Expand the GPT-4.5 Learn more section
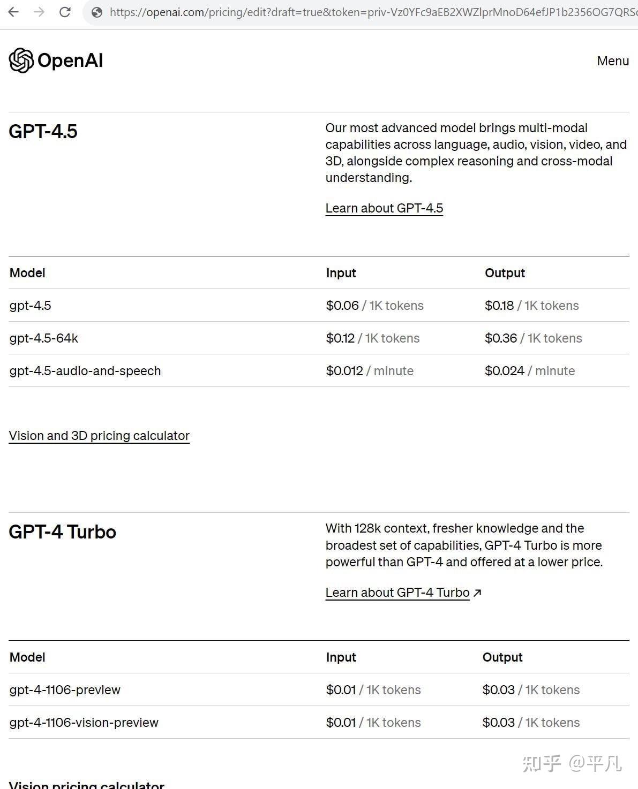This screenshot has height=789, width=638. click(x=384, y=208)
